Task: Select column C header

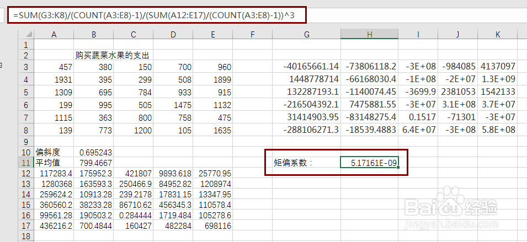Action: pos(134,34)
